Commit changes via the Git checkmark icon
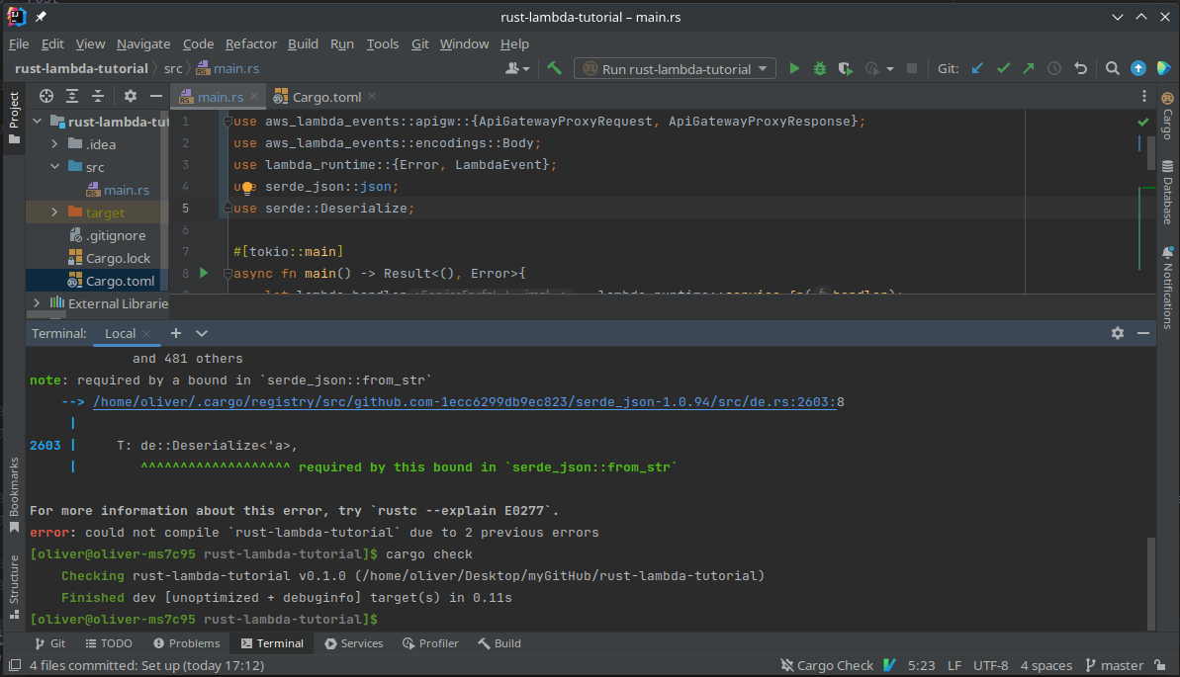 [1002, 68]
